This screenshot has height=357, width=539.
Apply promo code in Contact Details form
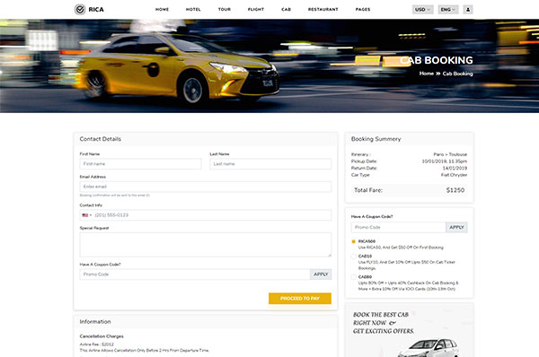click(x=321, y=274)
